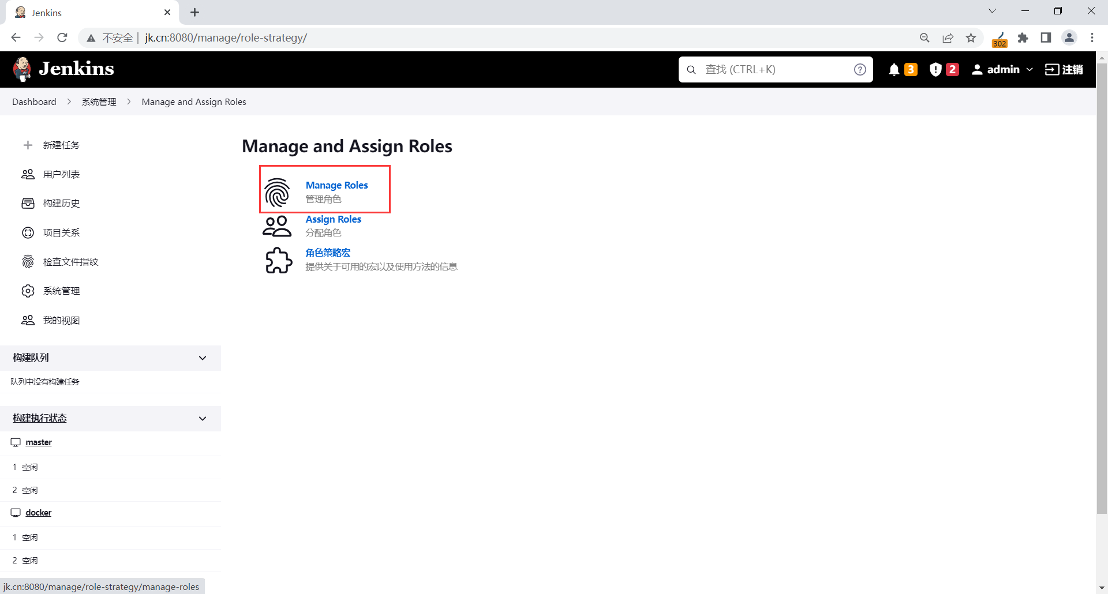
Task: Click the 构建执行状态 heading link
Action: point(40,418)
